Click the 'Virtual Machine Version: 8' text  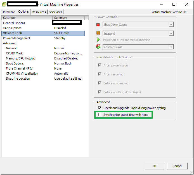[169, 12]
